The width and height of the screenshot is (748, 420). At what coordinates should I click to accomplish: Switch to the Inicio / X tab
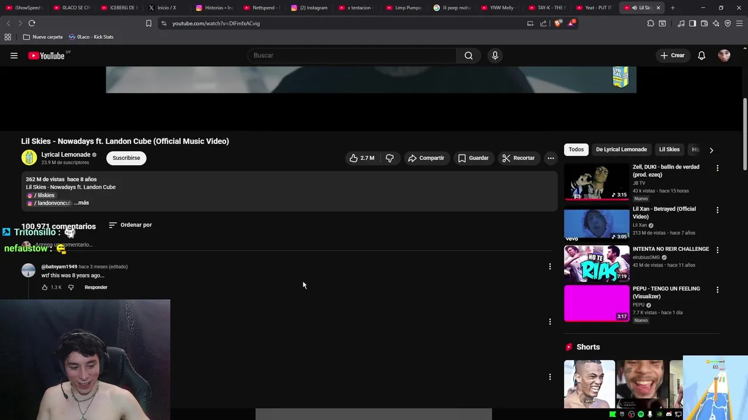[x=167, y=8]
